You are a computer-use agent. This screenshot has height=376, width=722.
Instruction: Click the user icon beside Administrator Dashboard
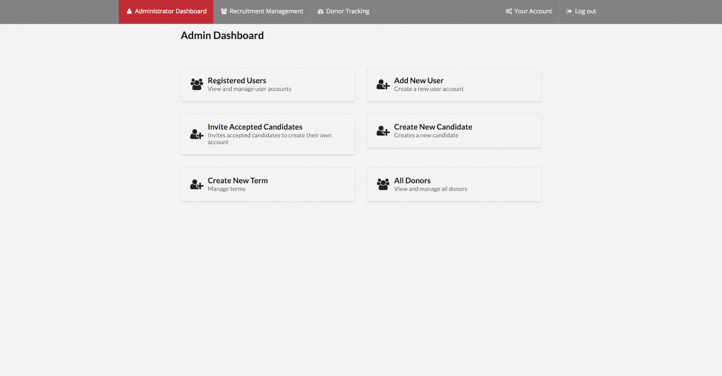(x=130, y=11)
